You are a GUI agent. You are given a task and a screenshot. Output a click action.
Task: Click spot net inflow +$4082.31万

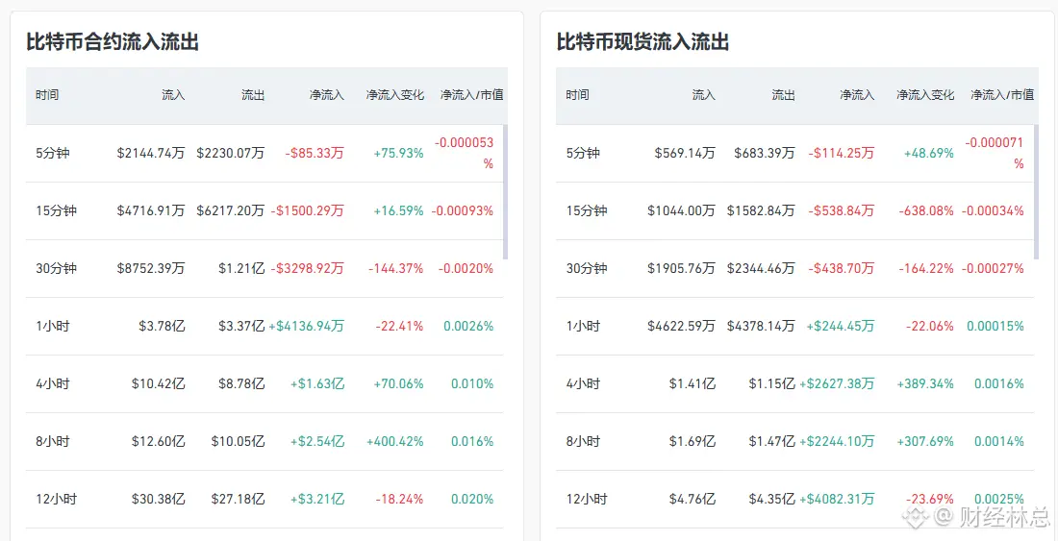837,501
